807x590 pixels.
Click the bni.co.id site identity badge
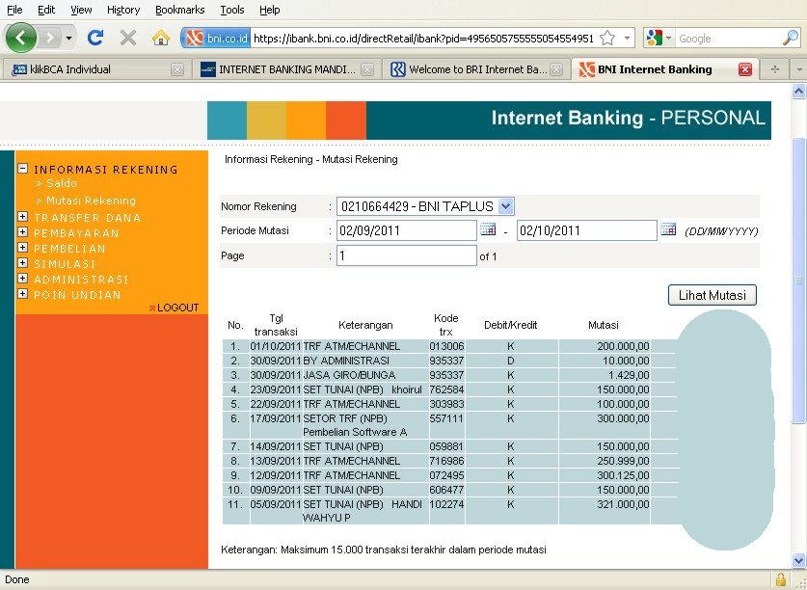tap(216, 39)
